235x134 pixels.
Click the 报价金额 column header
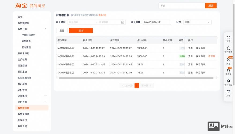142,40
